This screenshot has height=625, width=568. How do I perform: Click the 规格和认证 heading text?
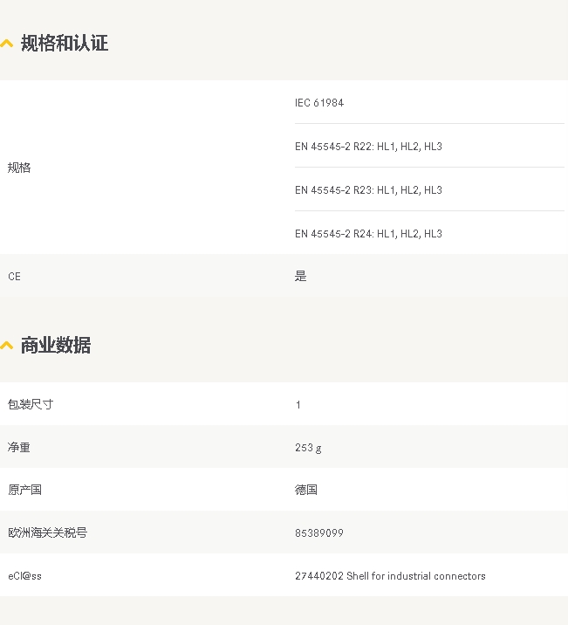(65, 44)
